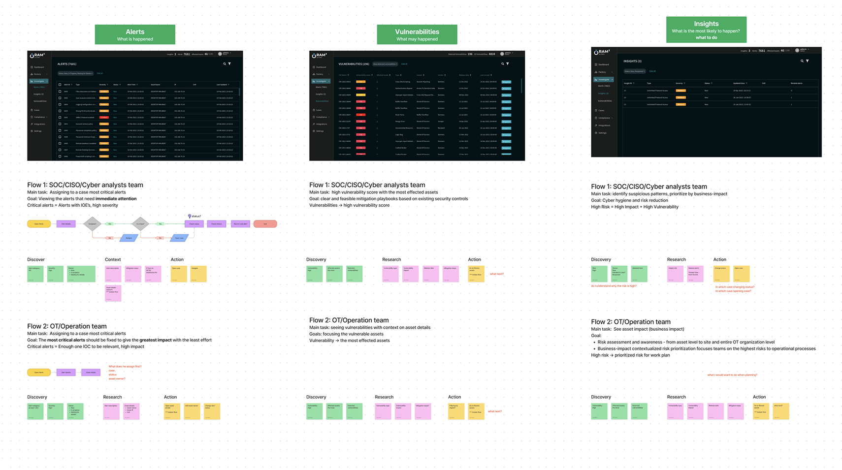Click the RAM² logo in the Alerts screen
The image size is (842, 470).
click(37, 56)
